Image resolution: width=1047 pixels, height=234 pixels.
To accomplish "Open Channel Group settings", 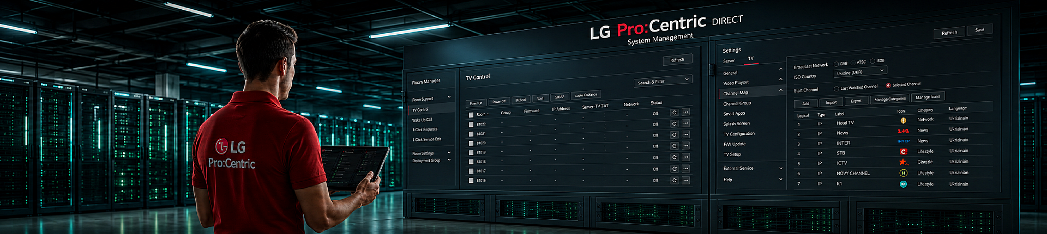I will pos(737,103).
